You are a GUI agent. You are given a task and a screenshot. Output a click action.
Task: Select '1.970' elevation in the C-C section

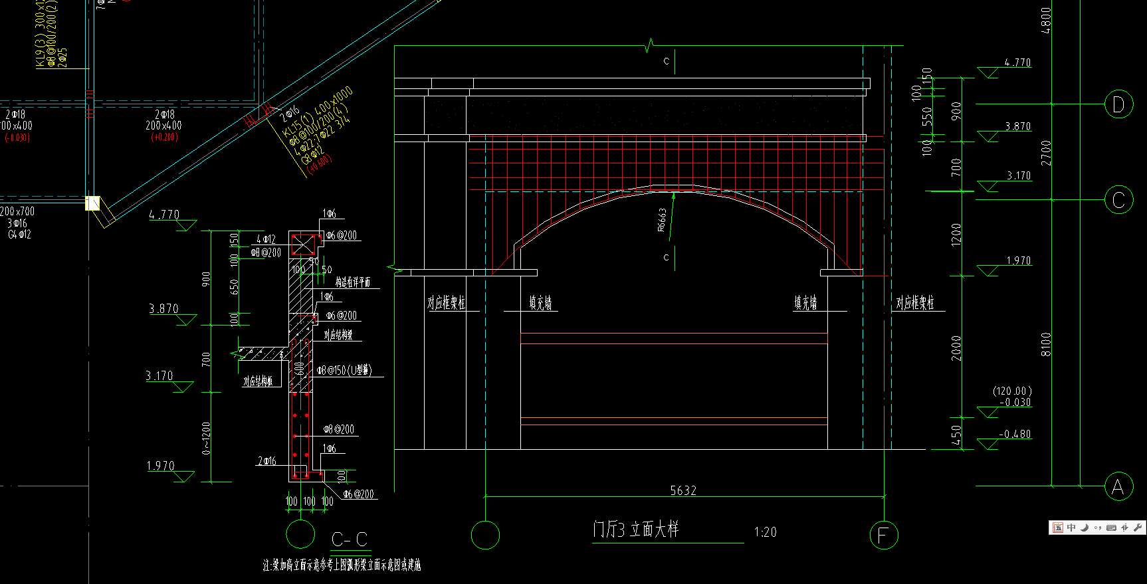(161, 466)
